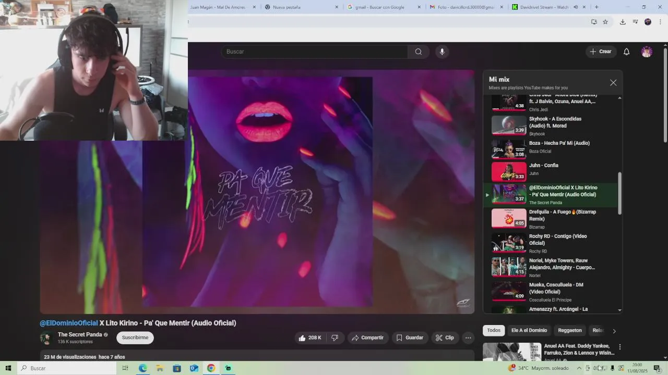This screenshot has width=668, height=375.
Task: Open The Secret Panda channel avatar
Action: [x=46, y=337]
